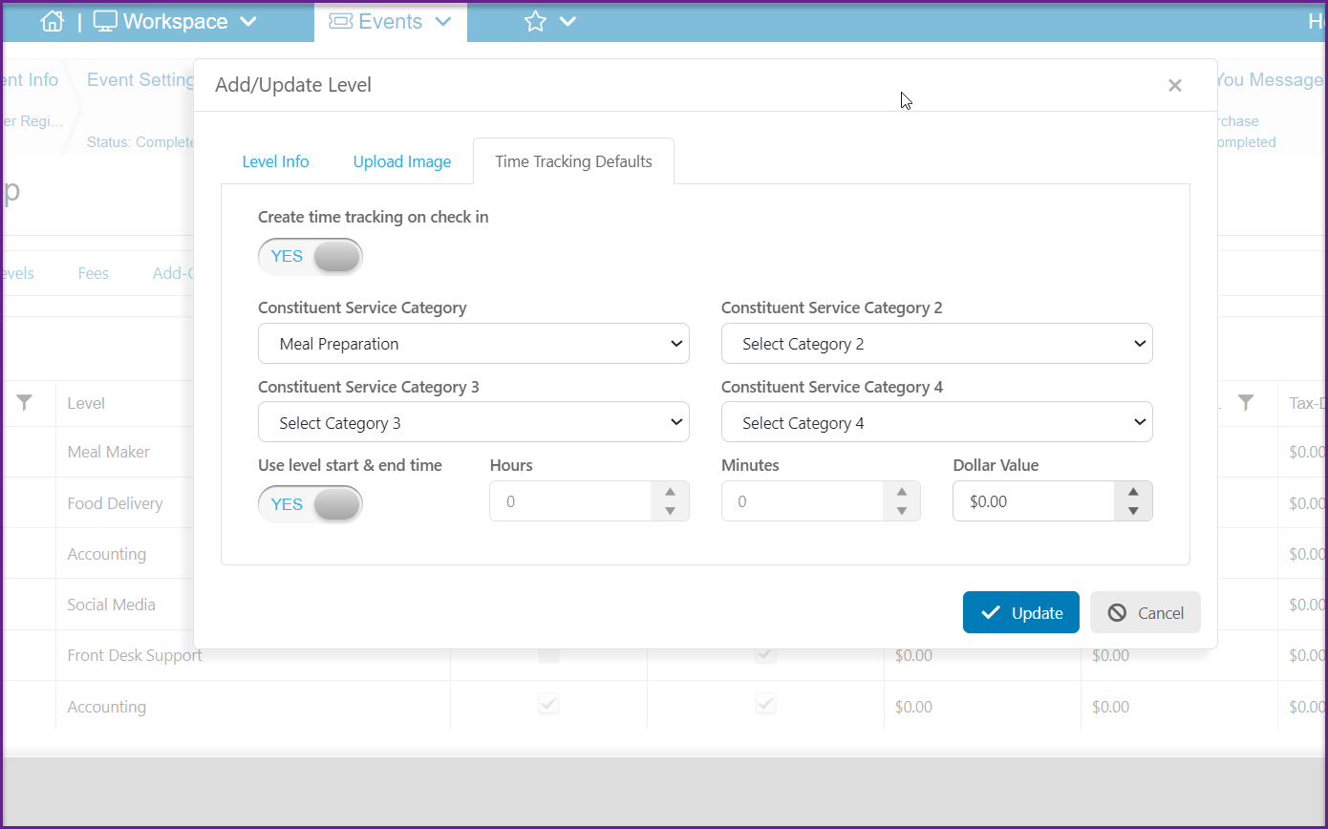Open the Events dropdown menu
This screenshot has width=1328, height=829.
390,21
